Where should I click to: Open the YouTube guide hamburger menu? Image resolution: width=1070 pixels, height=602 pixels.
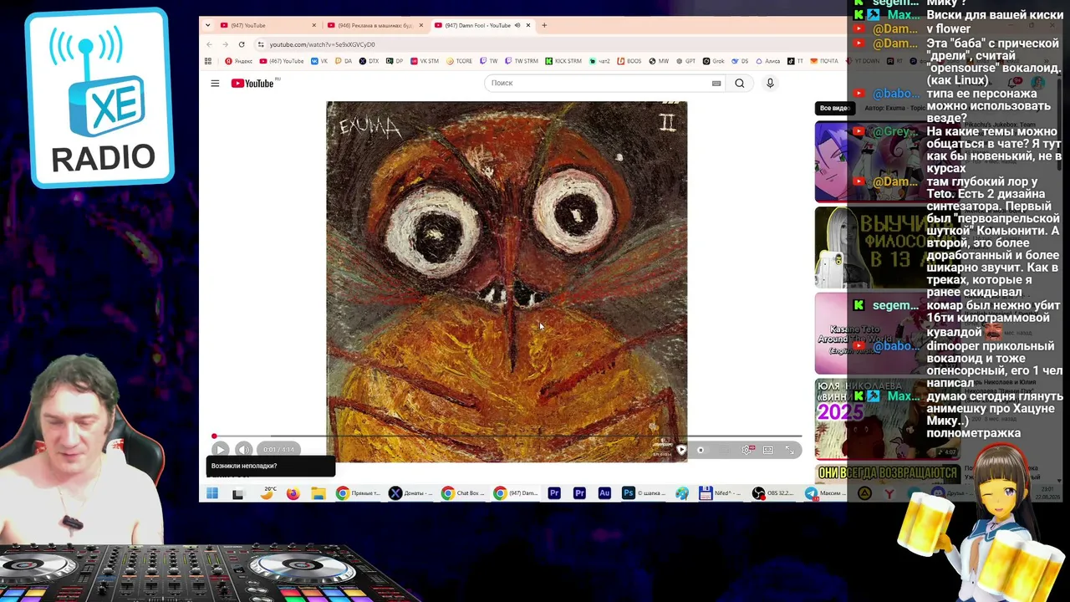(215, 83)
